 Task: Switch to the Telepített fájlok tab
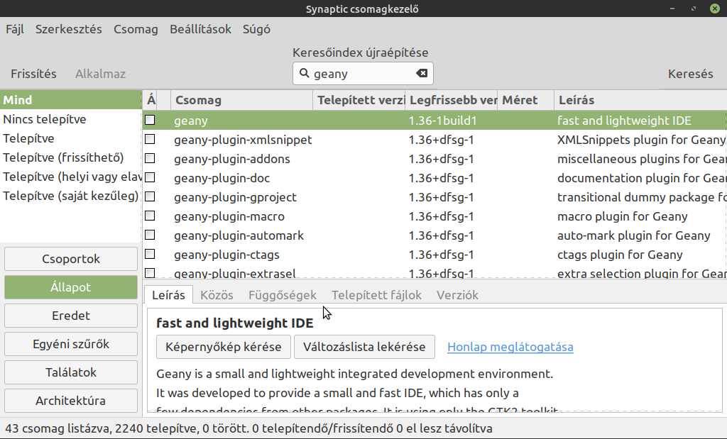376,295
